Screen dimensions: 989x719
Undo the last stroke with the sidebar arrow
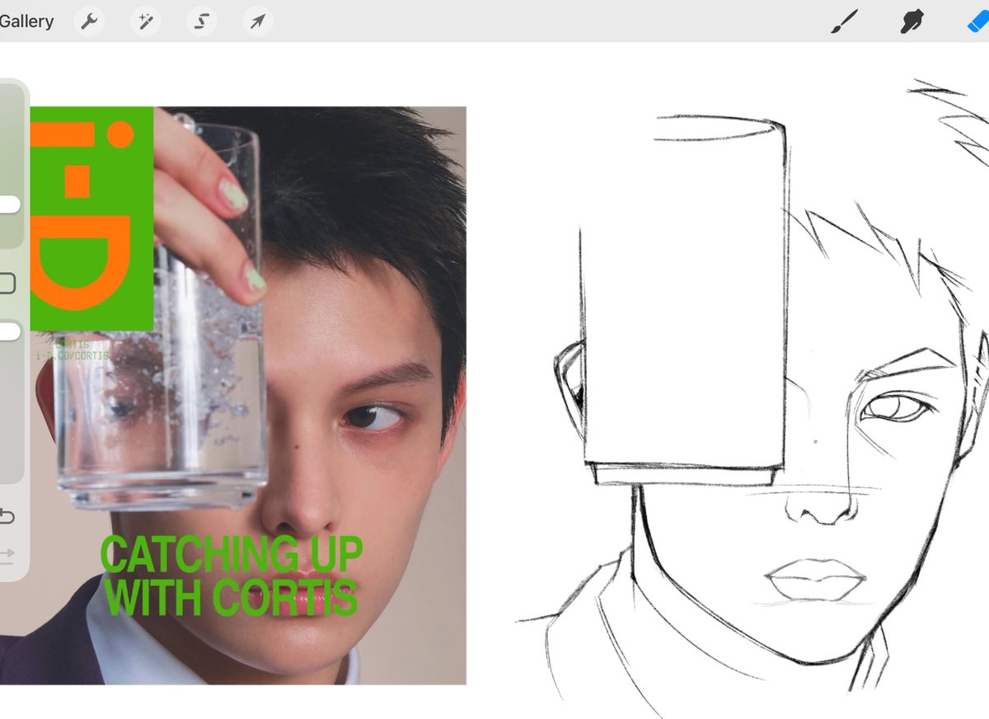(7, 517)
